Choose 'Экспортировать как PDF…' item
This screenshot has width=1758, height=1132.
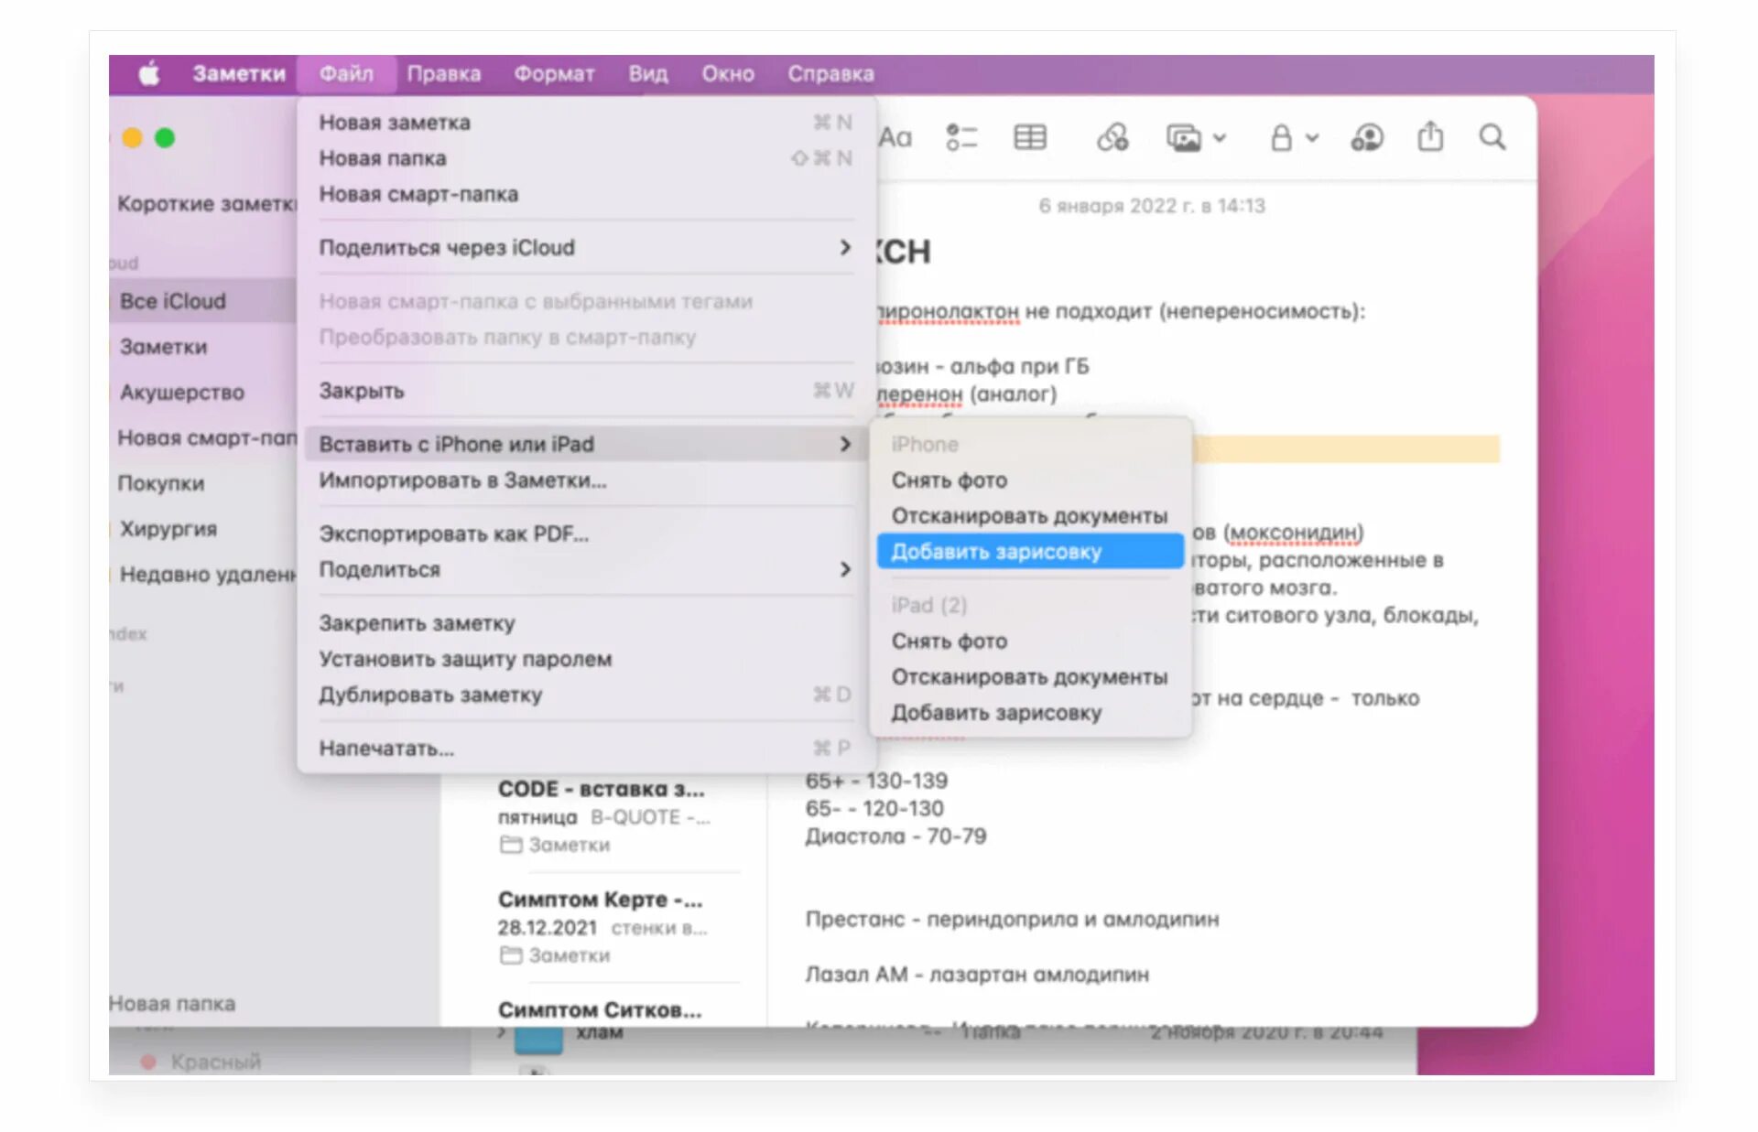453,534
